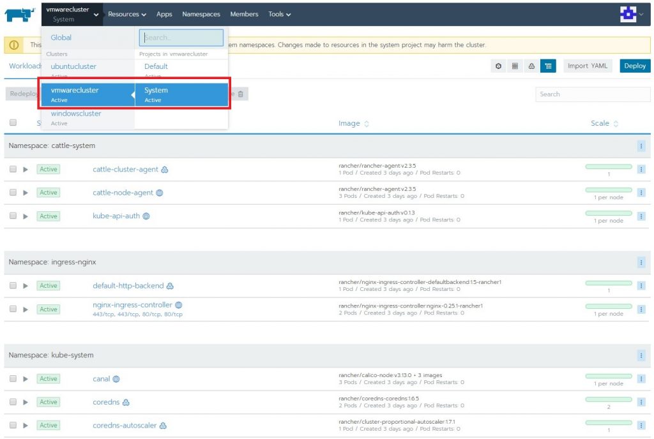Expand the default-http-backend row
The width and height of the screenshot is (654, 439).
coord(26,286)
